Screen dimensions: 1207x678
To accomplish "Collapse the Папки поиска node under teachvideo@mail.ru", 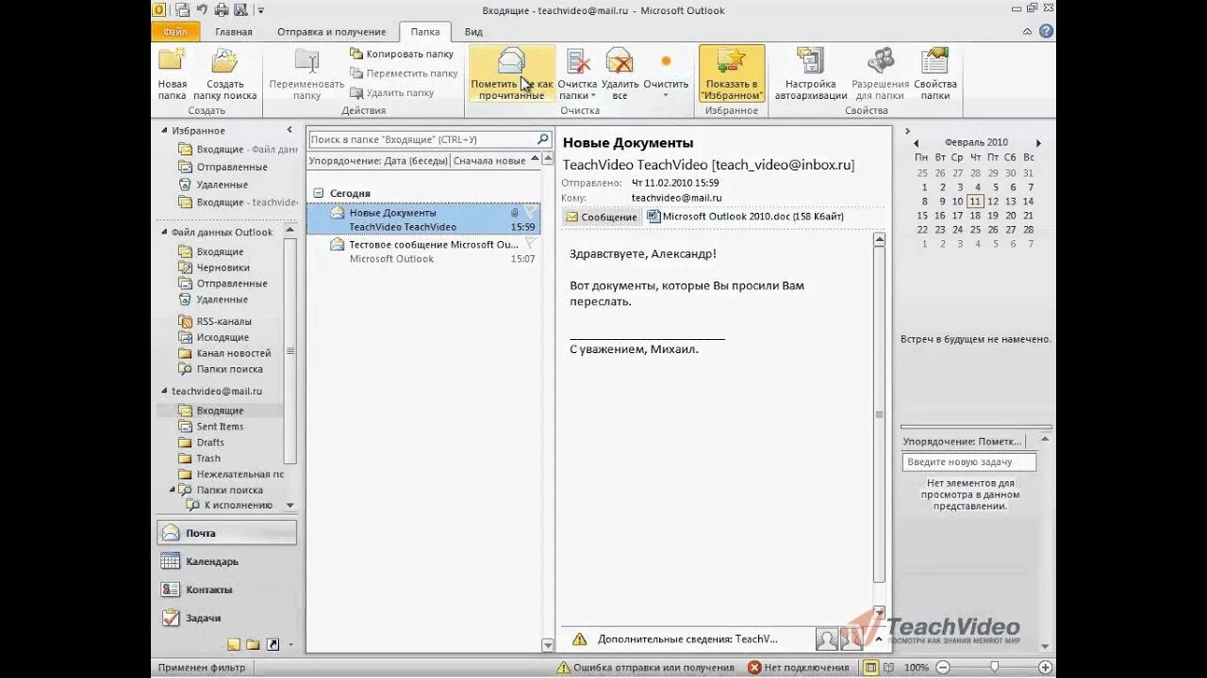I will (x=173, y=490).
